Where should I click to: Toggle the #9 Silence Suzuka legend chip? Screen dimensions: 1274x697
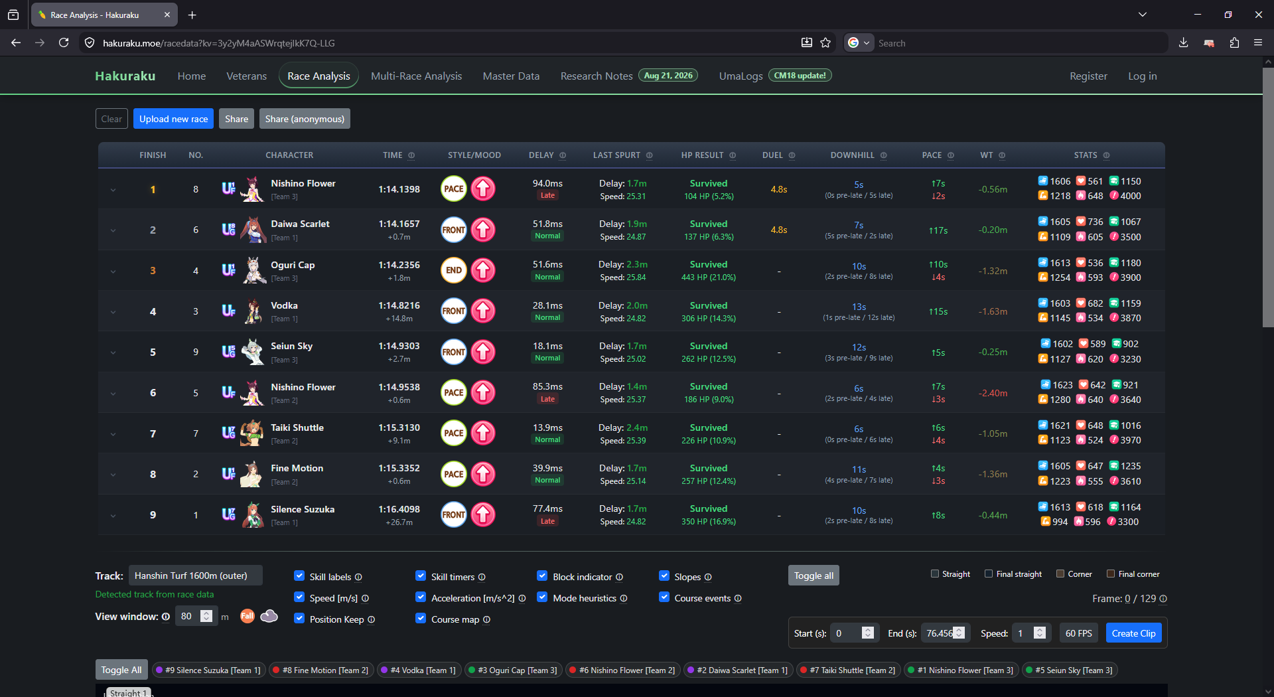pyautogui.click(x=208, y=670)
